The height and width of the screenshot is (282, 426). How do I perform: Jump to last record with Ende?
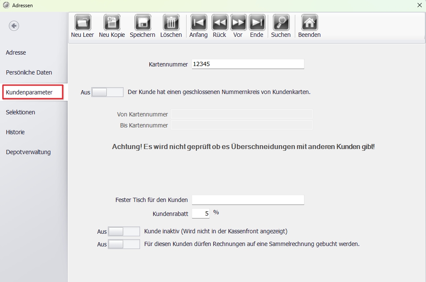click(257, 22)
